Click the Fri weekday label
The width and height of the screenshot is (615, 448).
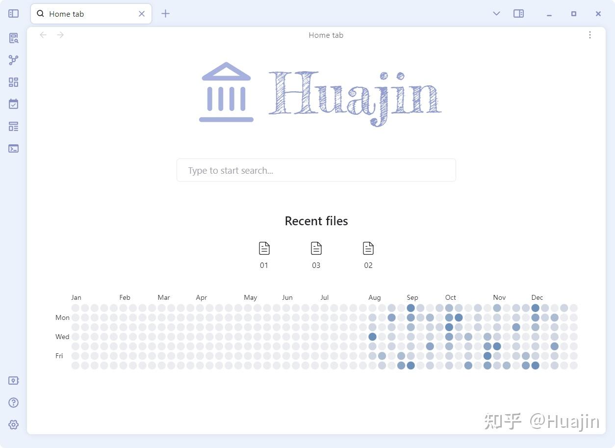tap(59, 356)
